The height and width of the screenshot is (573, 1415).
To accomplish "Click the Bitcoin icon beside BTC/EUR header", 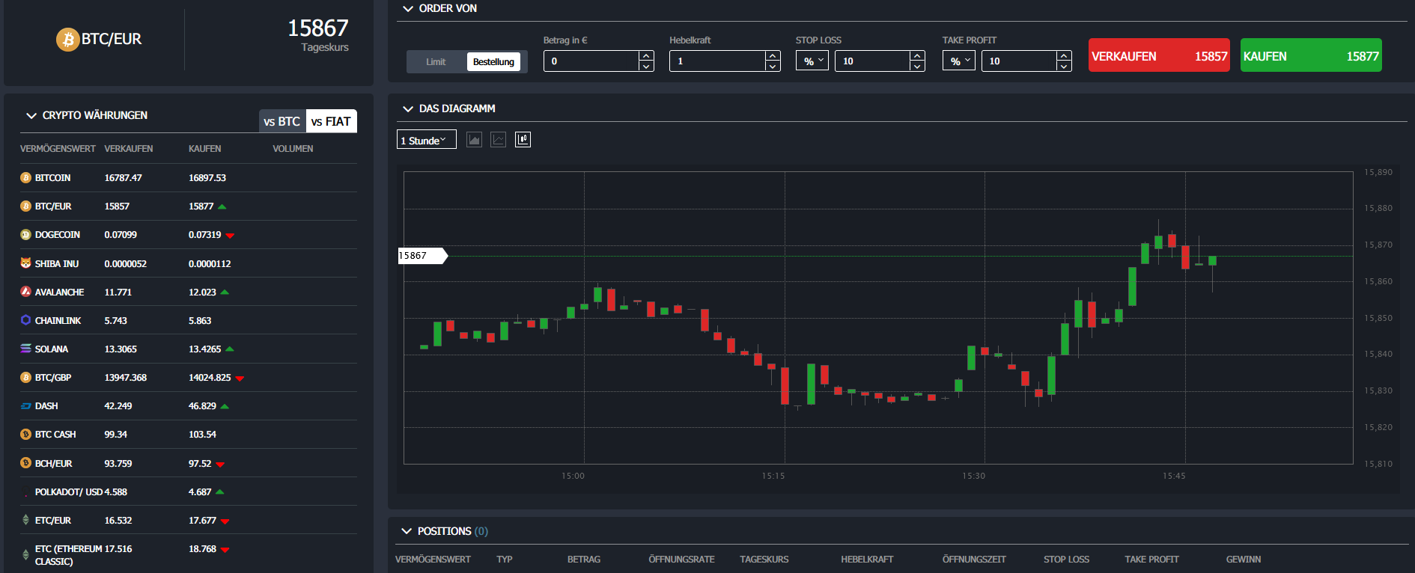I will coord(68,39).
